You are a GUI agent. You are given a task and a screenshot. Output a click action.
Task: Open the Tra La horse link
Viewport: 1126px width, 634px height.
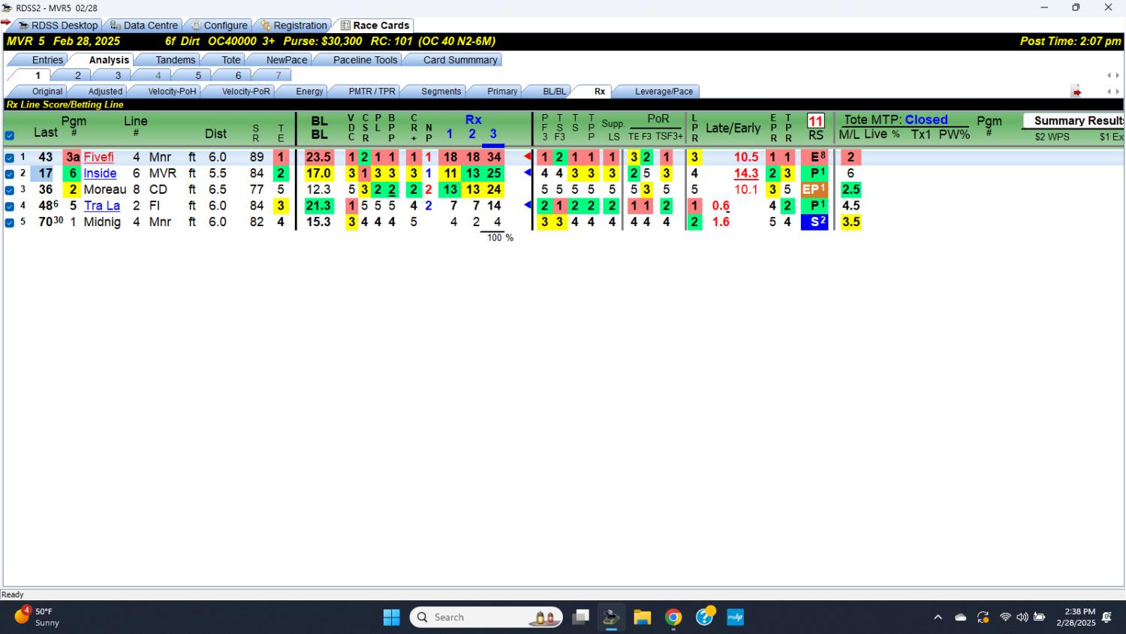click(102, 206)
